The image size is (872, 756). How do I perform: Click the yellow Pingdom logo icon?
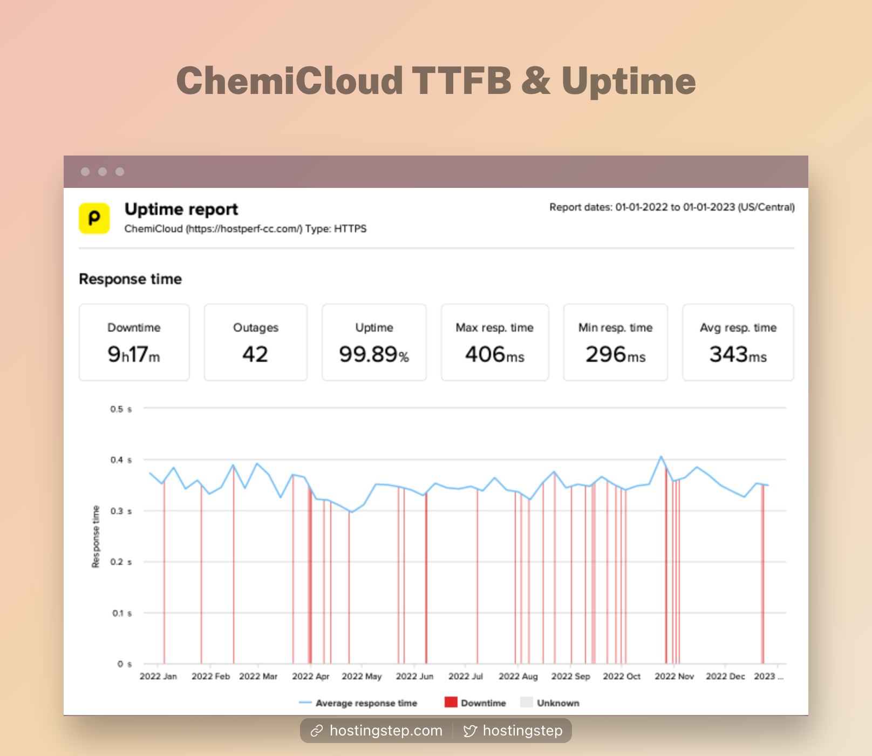click(x=94, y=218)
